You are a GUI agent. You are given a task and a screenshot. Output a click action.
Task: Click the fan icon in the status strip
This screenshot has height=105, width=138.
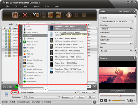point(94,87)
